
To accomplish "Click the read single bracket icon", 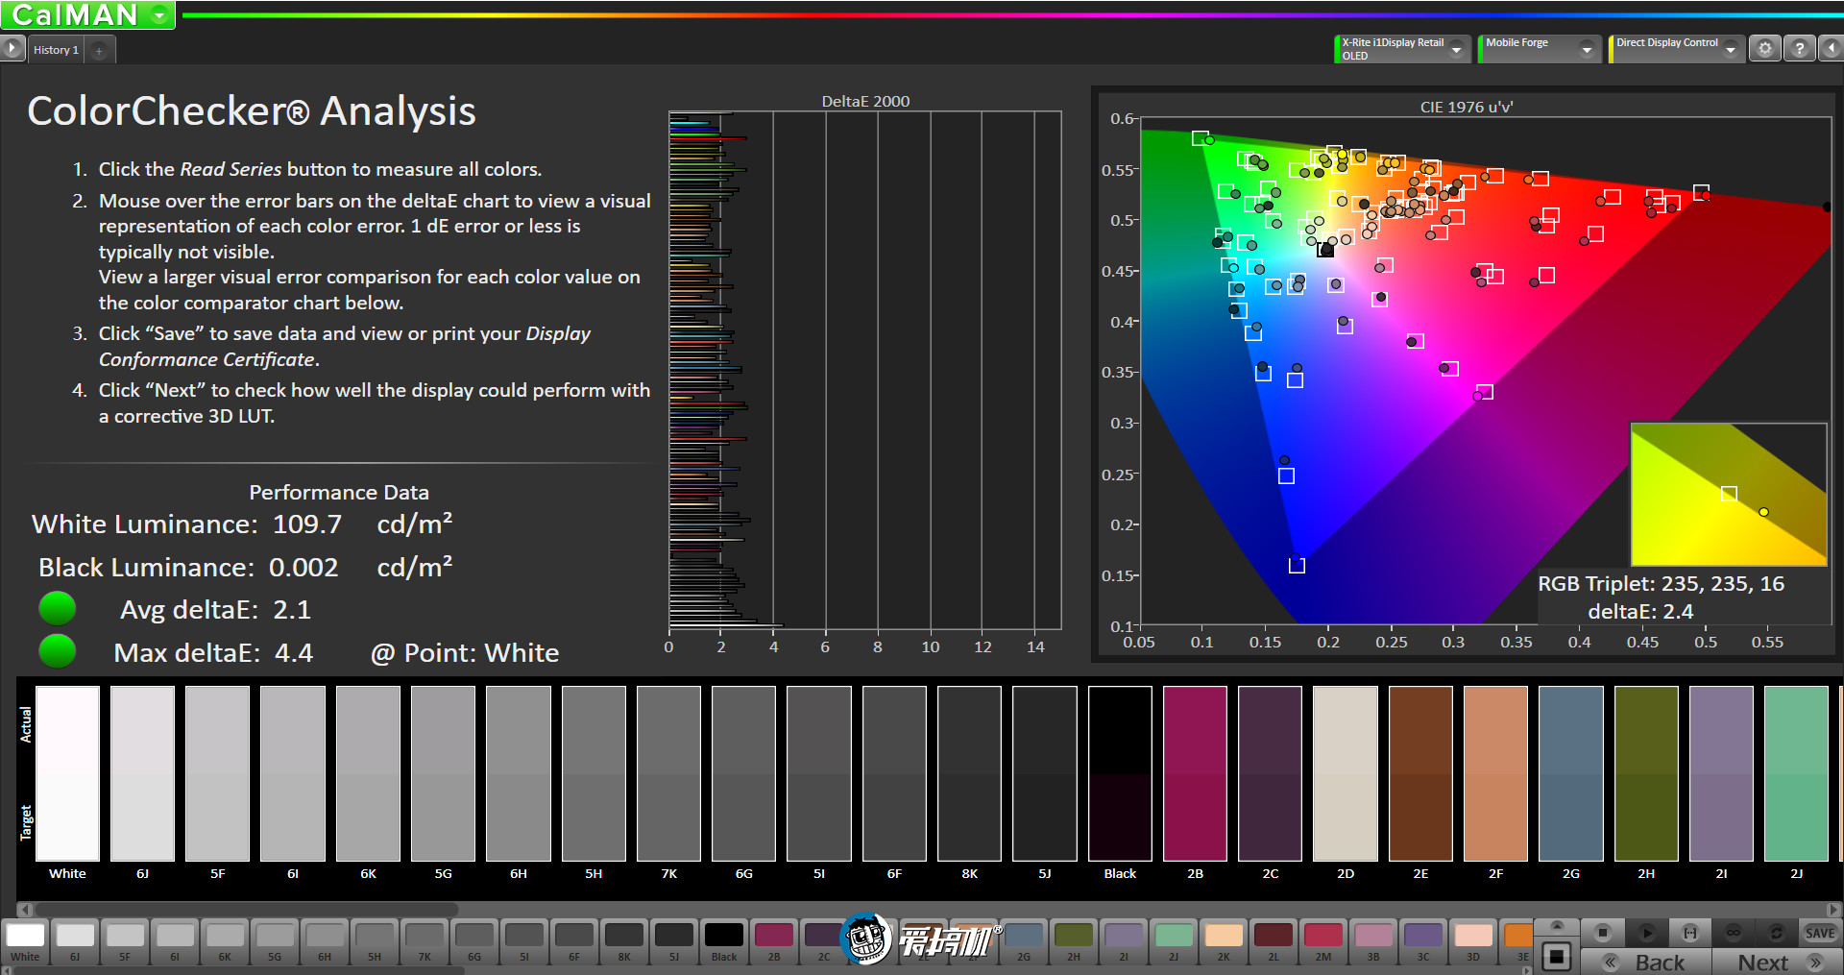I will pyautogui.click(x=1690, y=933).
